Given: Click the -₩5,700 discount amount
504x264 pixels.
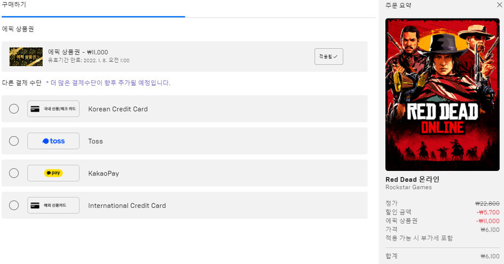Looking at the screenshot, I should (x=488, y=212).
